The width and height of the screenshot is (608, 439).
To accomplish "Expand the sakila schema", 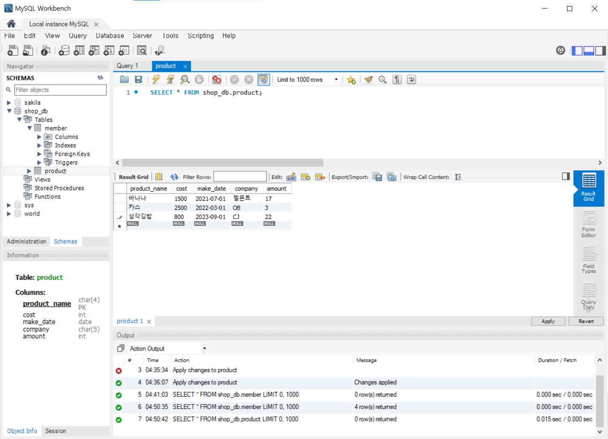I will tap(9, 102).
